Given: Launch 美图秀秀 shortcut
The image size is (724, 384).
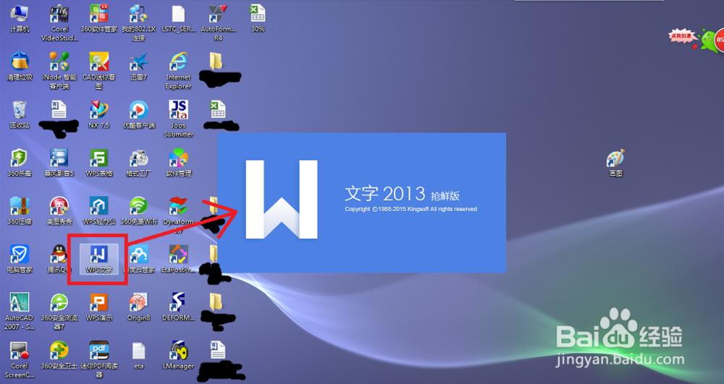Looking at the screenshot, I should tap(59, 210).
